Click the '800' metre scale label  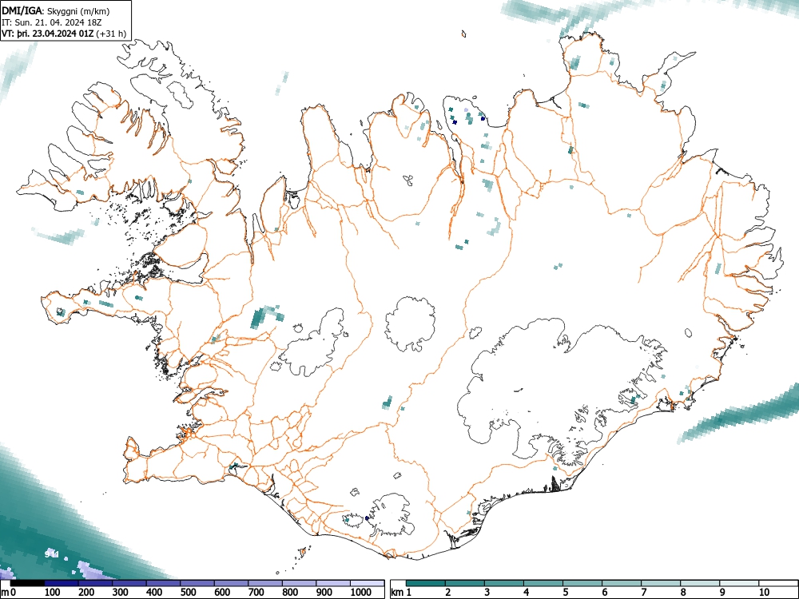click(290, 593)
